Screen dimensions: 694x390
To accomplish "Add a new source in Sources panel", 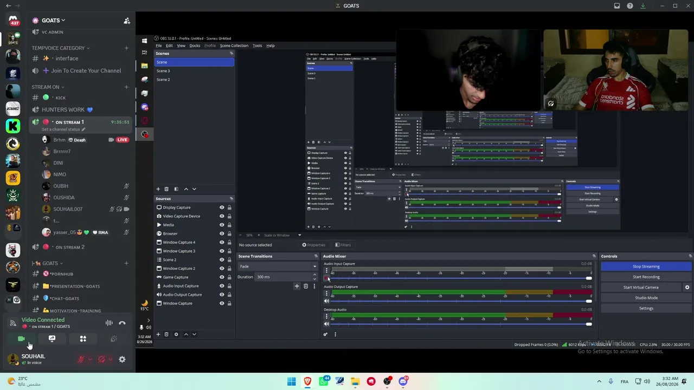I will [158, 334].
